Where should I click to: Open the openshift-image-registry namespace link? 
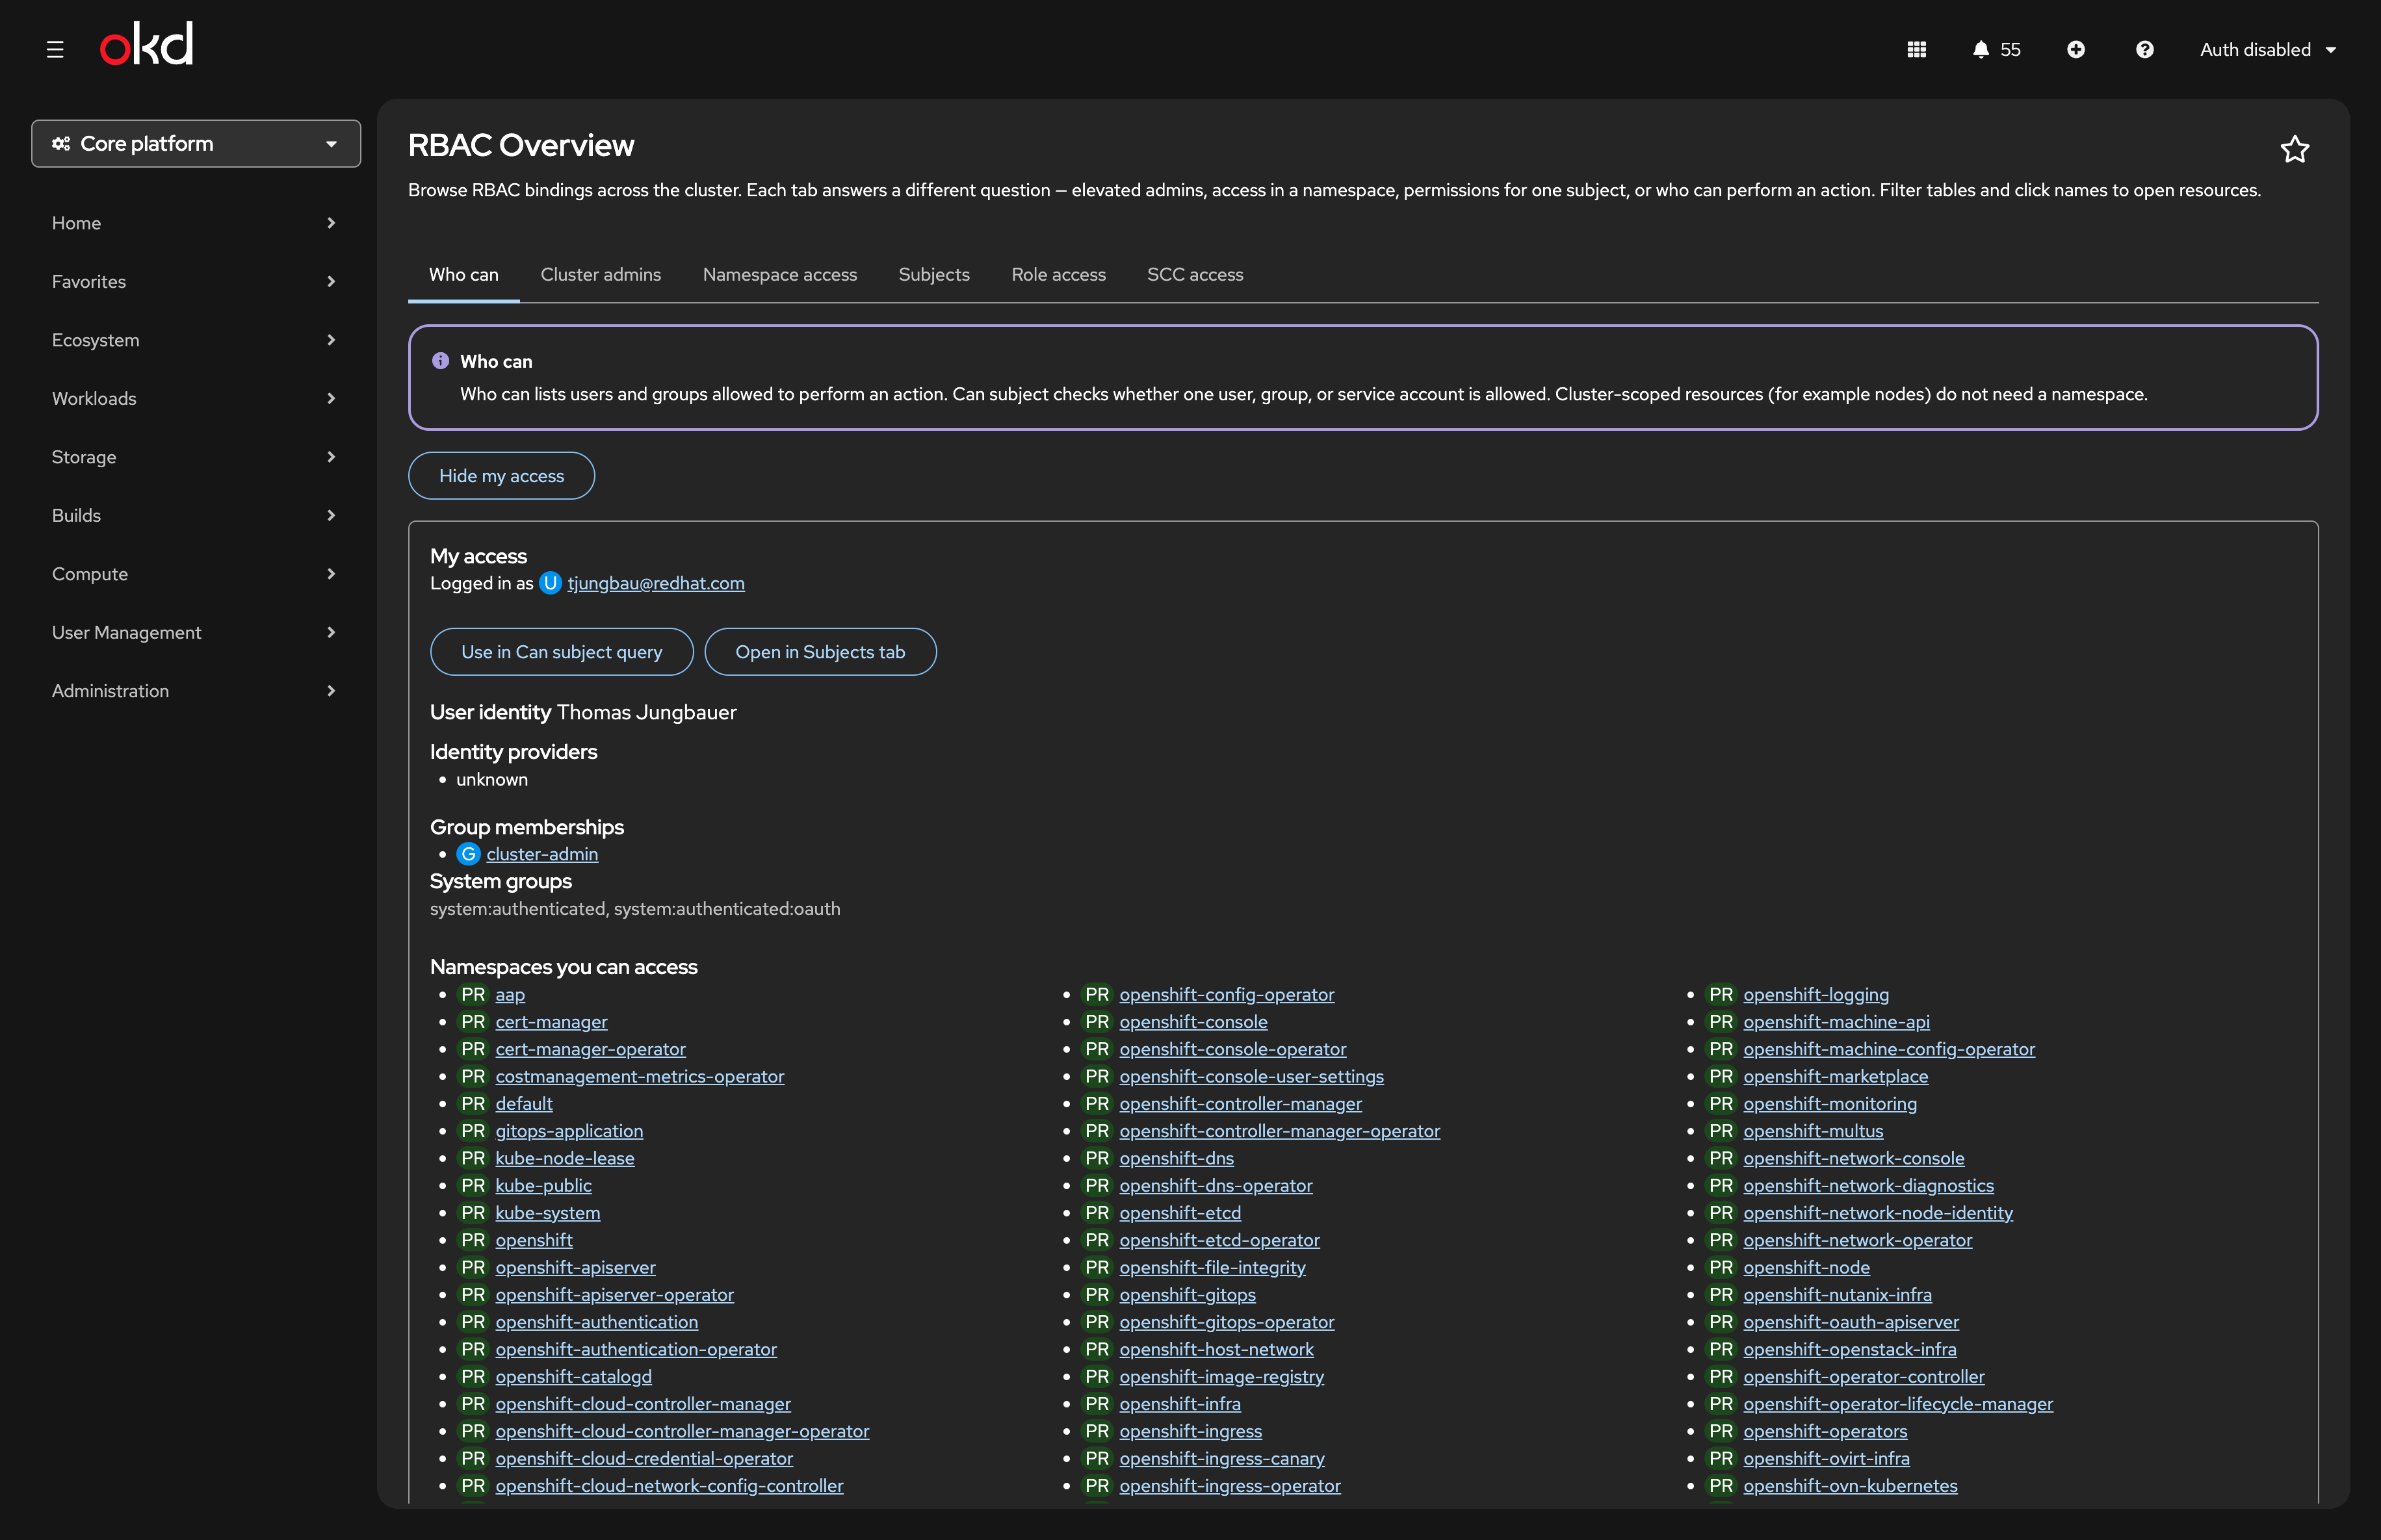1221,1377
